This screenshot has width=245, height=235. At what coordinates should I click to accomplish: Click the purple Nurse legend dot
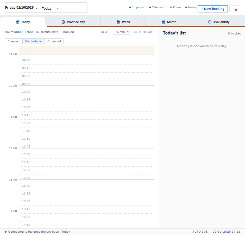coord(186,7)
